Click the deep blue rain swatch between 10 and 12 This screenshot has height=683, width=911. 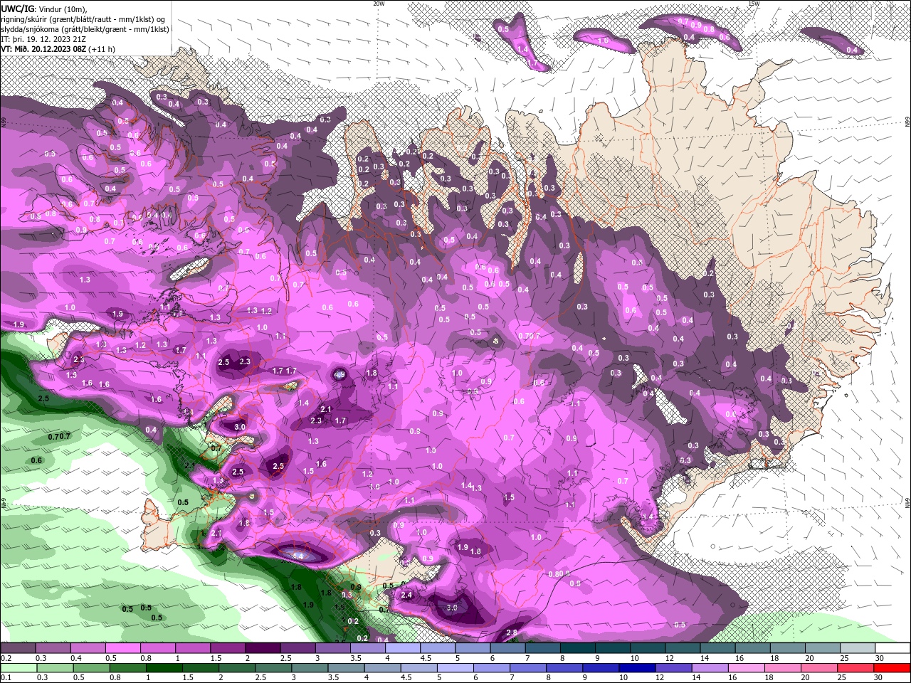point(637,668)
